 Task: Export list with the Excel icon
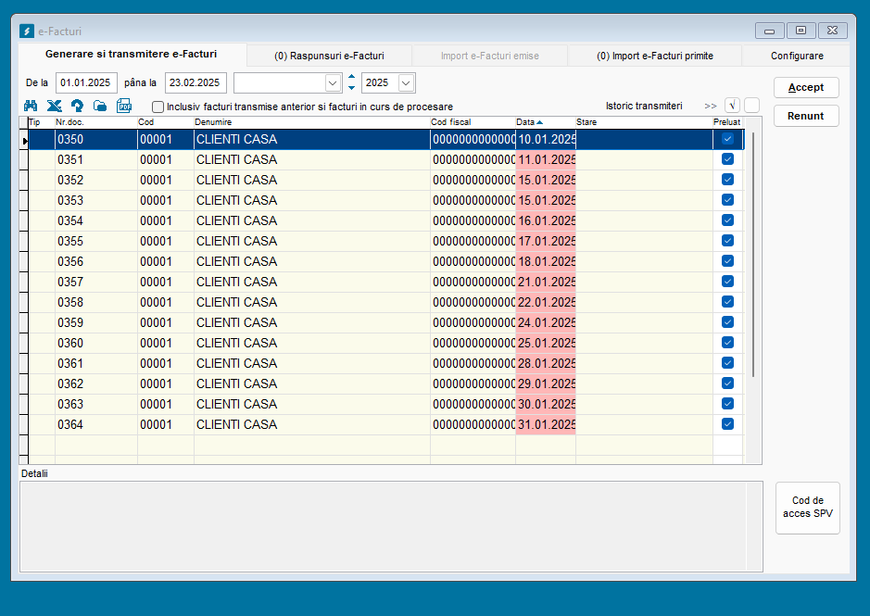click(54, 106)
